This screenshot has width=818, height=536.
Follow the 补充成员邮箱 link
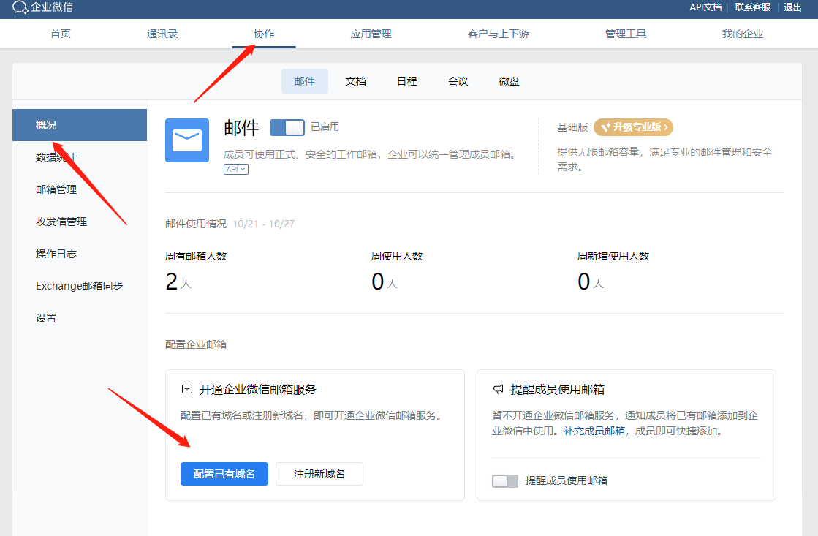pyautogui.click(x=594, y=431)
